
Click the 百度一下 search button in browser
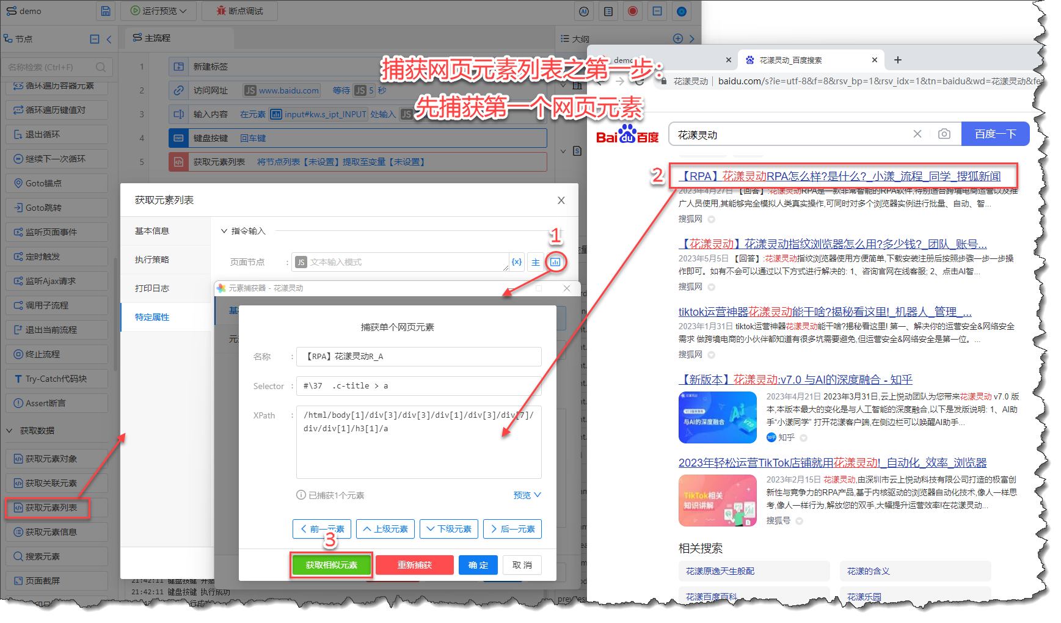click(x=995, y=134)
